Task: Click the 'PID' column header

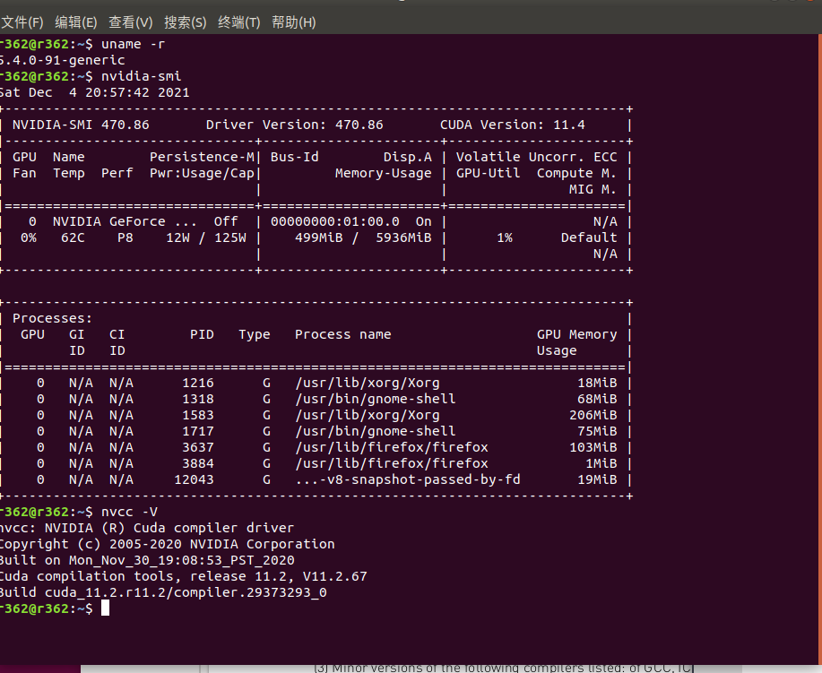Action: tap(202, 334)
